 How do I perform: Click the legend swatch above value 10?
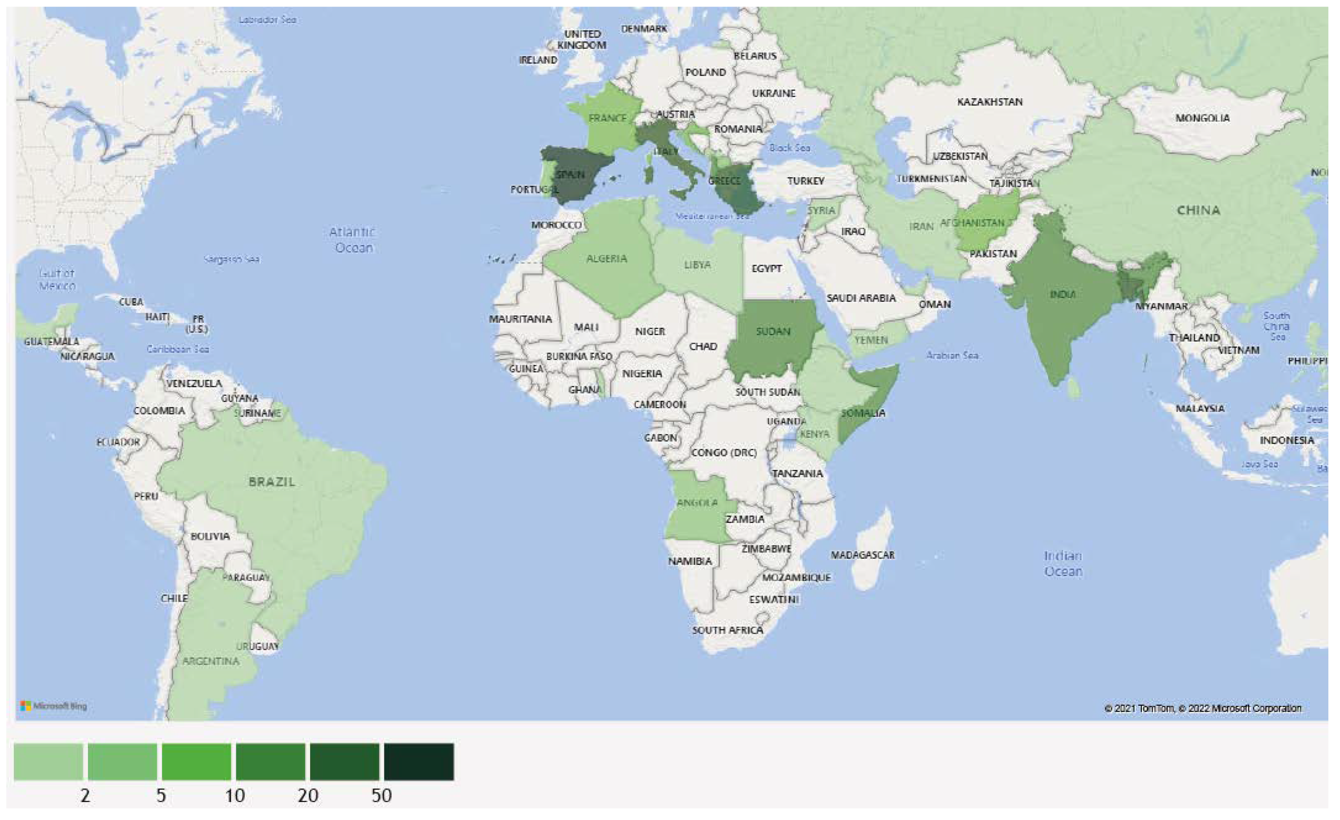tap(196, 762)
